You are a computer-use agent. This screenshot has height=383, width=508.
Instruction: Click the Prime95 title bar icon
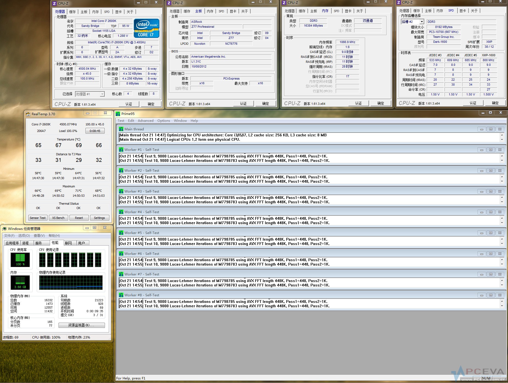(118, 114)
